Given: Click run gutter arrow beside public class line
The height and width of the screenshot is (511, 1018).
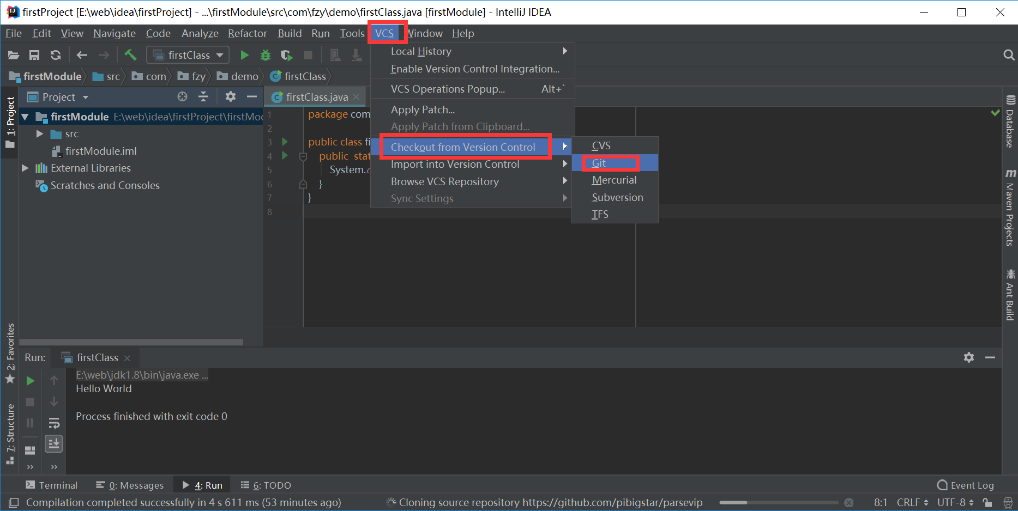Looking at the screenshot, I should (x=285, y=142).
